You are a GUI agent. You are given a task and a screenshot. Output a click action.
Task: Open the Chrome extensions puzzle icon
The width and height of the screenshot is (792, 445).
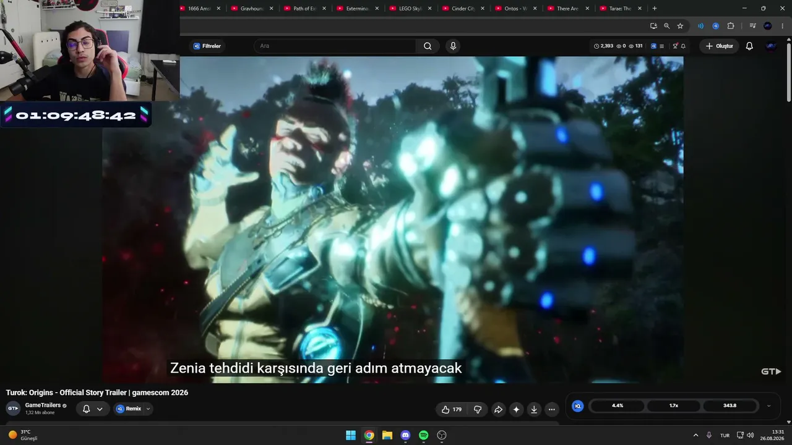731,26
